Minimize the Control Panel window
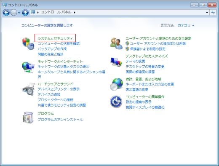Viewport: 219px width, 166px height. (x=195, y=5)
